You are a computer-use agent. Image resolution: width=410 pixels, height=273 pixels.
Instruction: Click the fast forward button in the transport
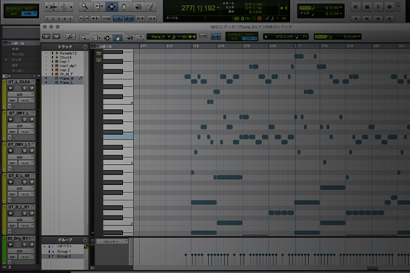[378, 19]
